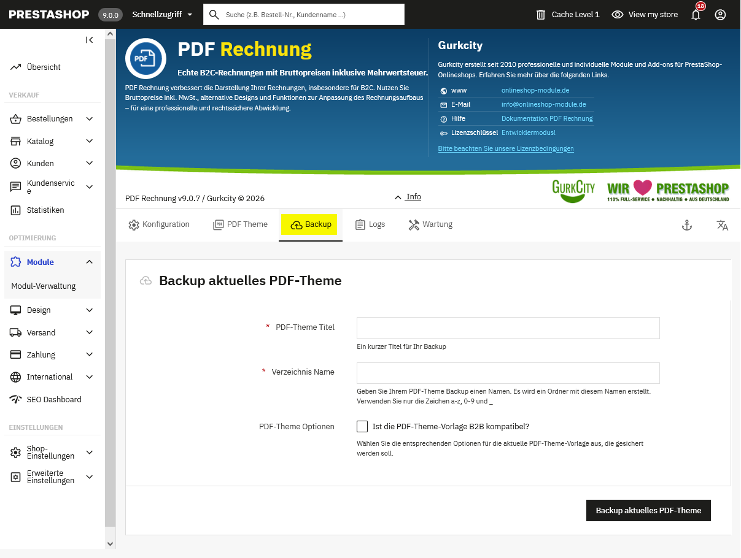
Task: Click the View my store eye icon
Action: click(x=618, y=15)
